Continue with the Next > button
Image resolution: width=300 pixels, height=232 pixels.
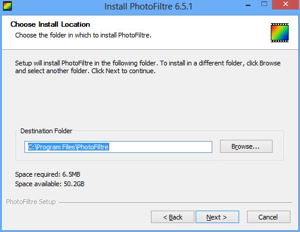tap(217, 217)
